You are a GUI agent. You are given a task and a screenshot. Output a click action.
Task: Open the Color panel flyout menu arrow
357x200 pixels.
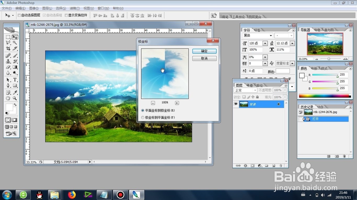coord(351,69)
